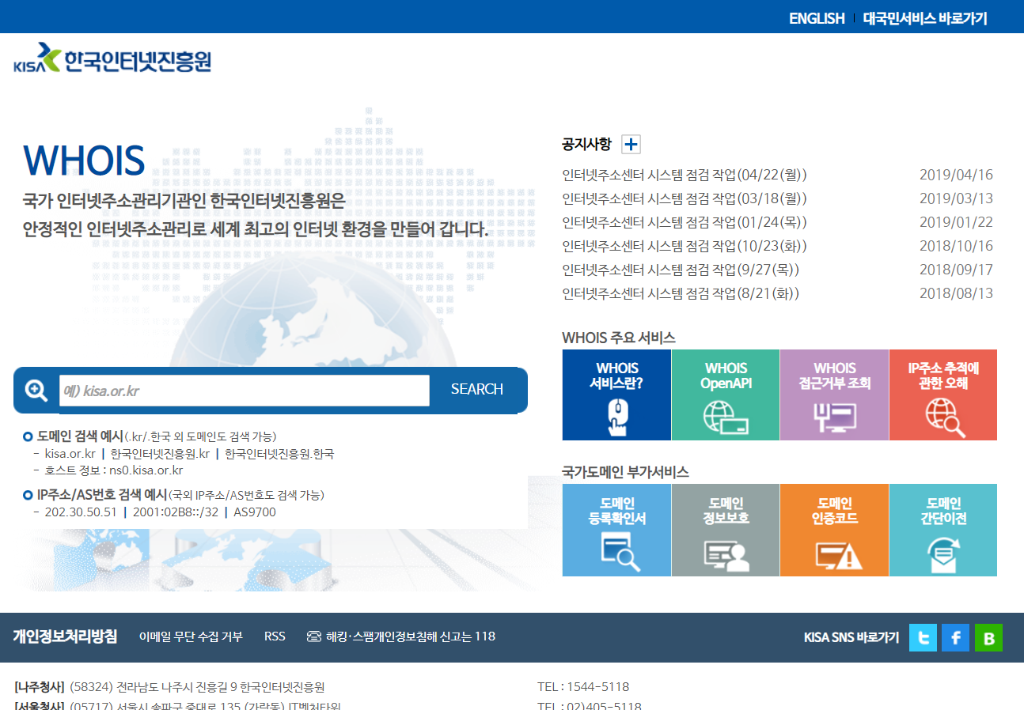Viewport: 1024px width, 710px height.
Task: Open the WHOIS 서비스란? tile
Action: (x=616, y=395)
